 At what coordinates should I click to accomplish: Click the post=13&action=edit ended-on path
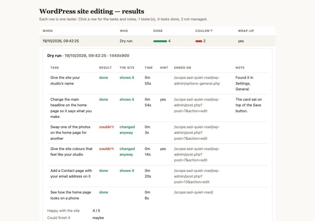(197, 176)
